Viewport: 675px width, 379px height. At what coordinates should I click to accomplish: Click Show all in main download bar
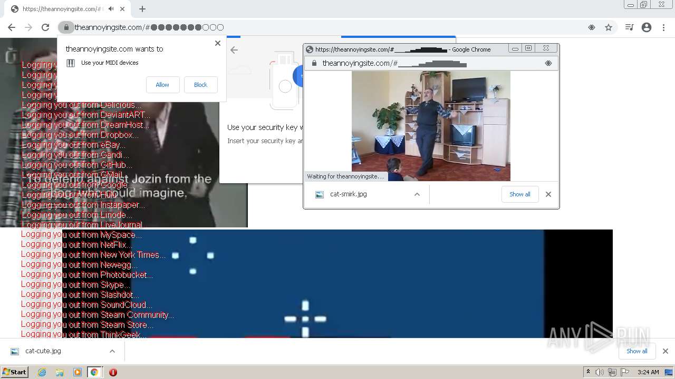[x=637, y=351]
